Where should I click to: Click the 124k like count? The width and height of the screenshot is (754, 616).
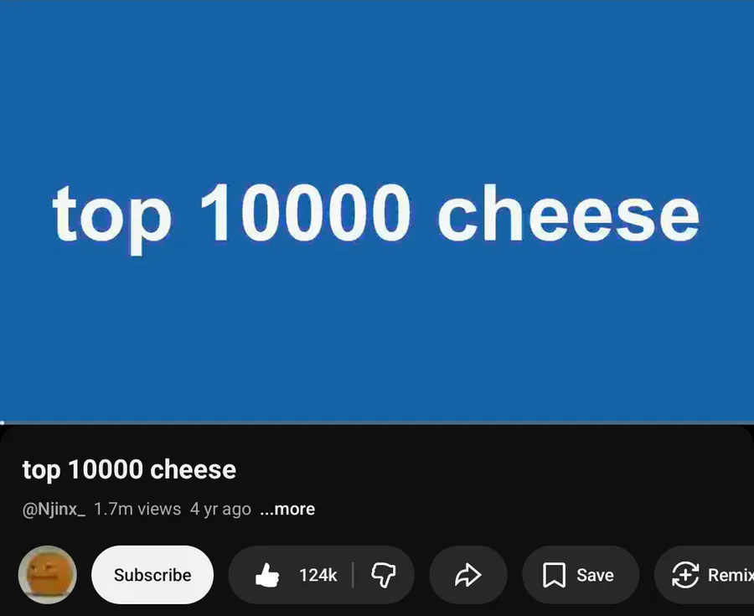pyautogui.click(x=318, y=575)
